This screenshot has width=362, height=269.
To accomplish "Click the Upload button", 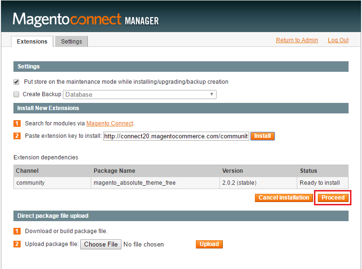I will point(209,244).
